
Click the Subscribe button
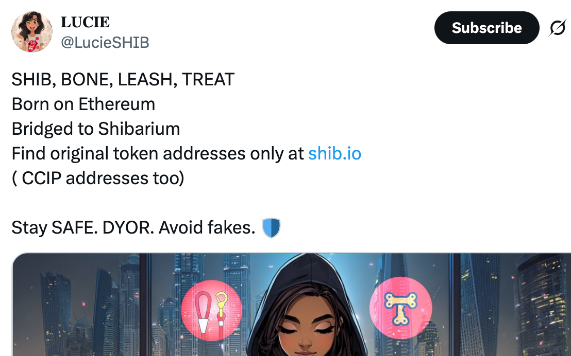point(486,28)
